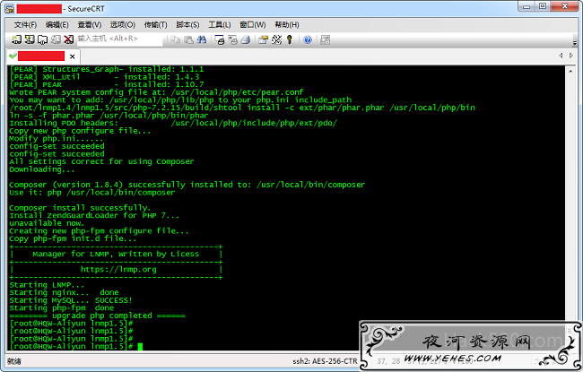Click the tab scroll right arrow
583x372 pixels.
571,56
